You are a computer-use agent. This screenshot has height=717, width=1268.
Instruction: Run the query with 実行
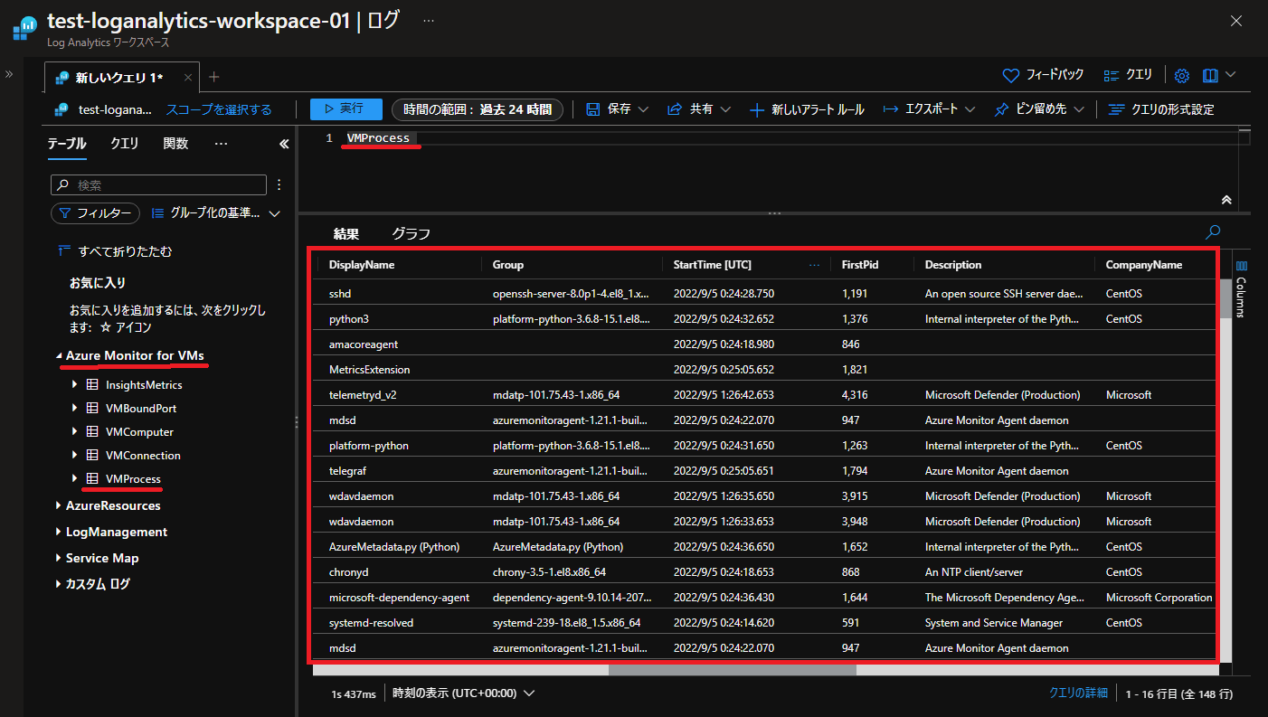346,109
